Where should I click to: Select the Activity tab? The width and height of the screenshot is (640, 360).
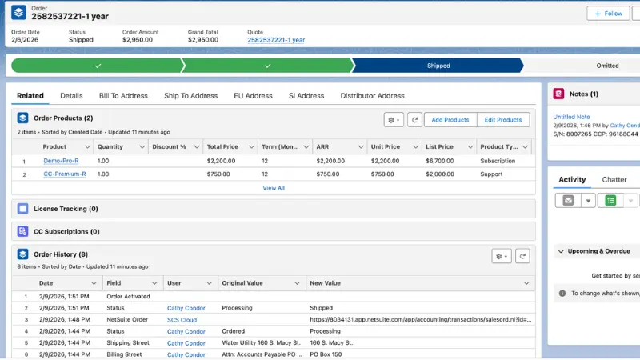tap(572, 179)
